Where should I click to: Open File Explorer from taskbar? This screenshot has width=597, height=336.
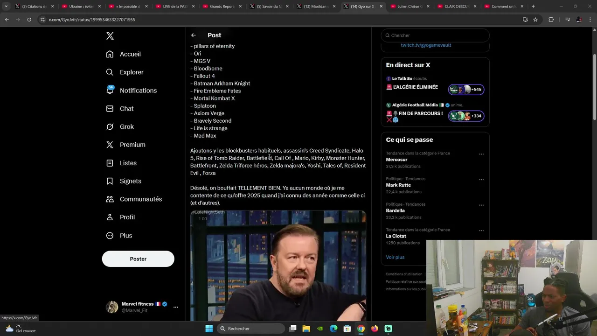click(306, 329)
